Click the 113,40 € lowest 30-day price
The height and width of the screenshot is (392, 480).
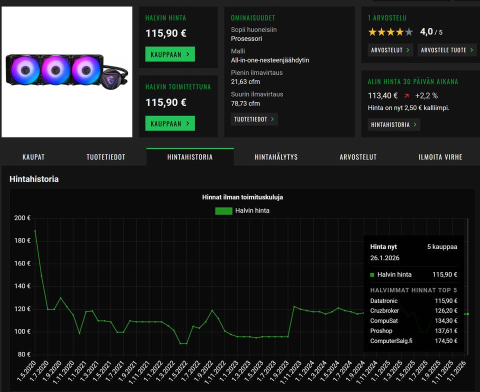382,96
